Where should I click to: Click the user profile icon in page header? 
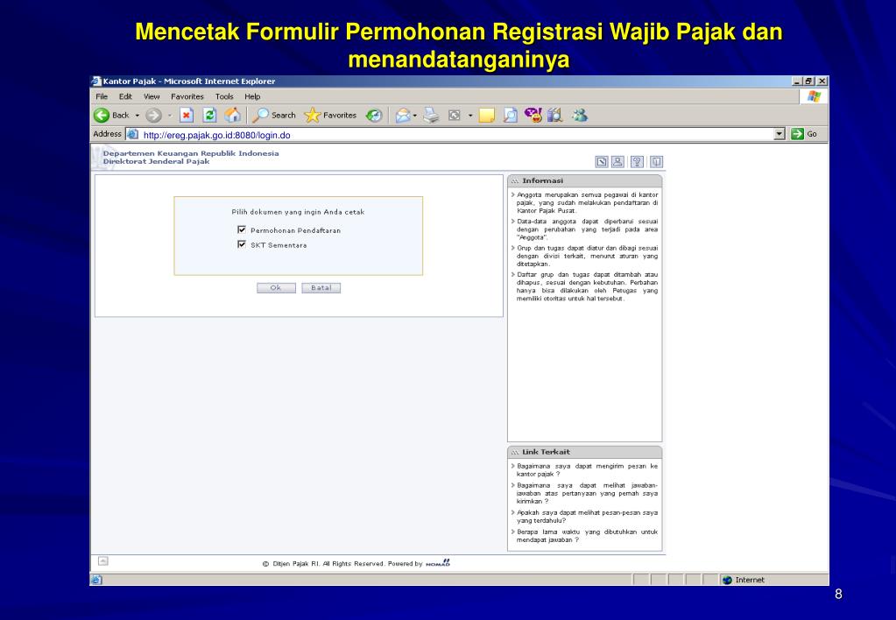click(x=617, y=162)
